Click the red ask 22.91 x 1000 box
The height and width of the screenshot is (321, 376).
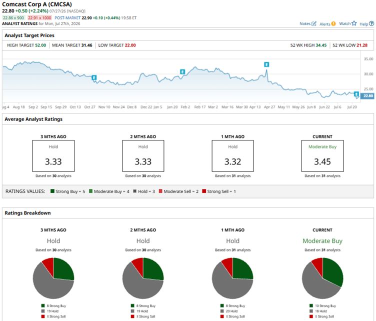click(39, 17)
